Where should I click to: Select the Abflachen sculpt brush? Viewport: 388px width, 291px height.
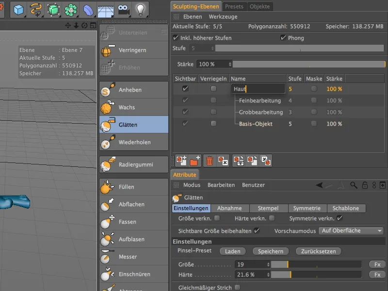[134, 204]
